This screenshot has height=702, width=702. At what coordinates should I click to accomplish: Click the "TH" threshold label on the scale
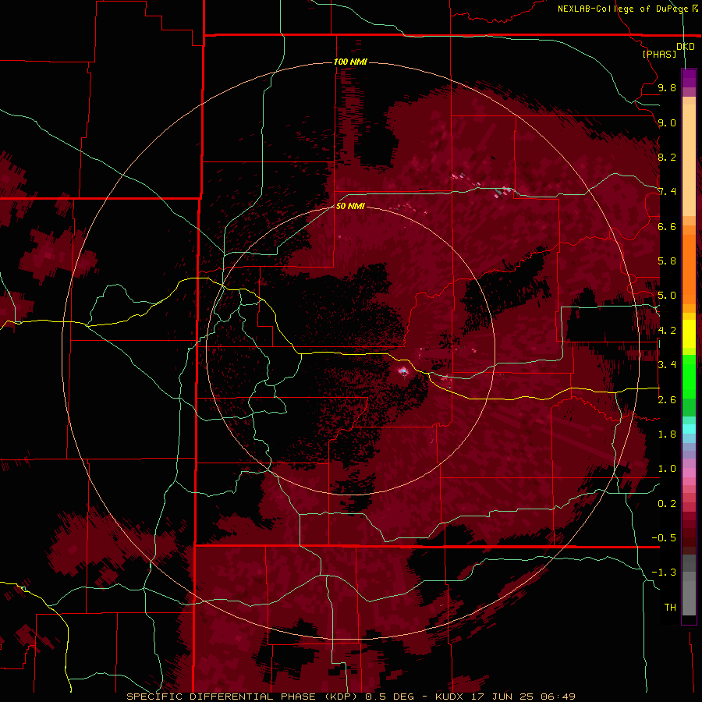pyautogui.click(x=670, y=608)
